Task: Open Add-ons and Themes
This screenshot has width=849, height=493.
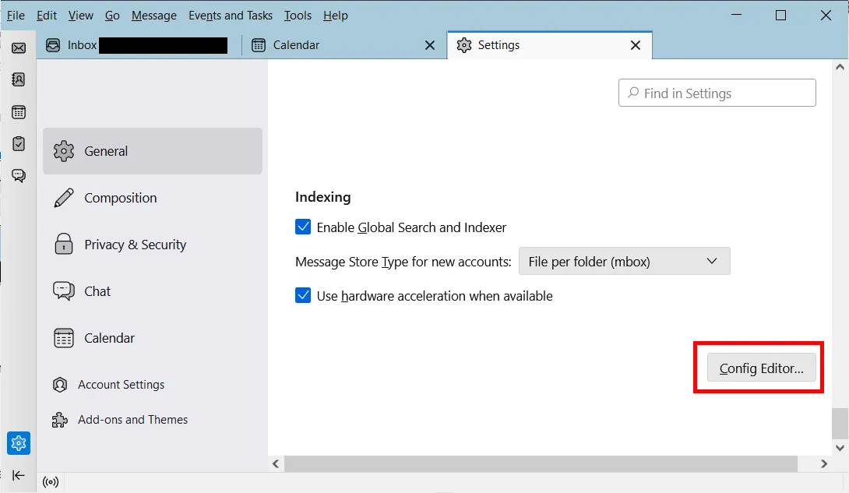Action: pos(132,420)
